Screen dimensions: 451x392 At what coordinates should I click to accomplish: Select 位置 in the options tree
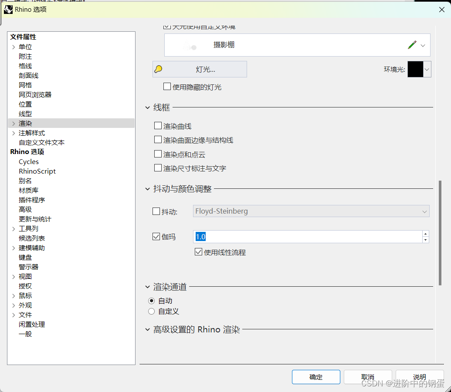(x=25, y=104)
